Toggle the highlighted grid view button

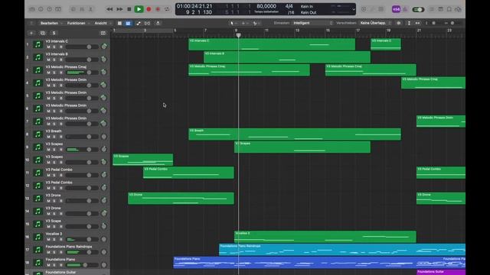[128, 23]
